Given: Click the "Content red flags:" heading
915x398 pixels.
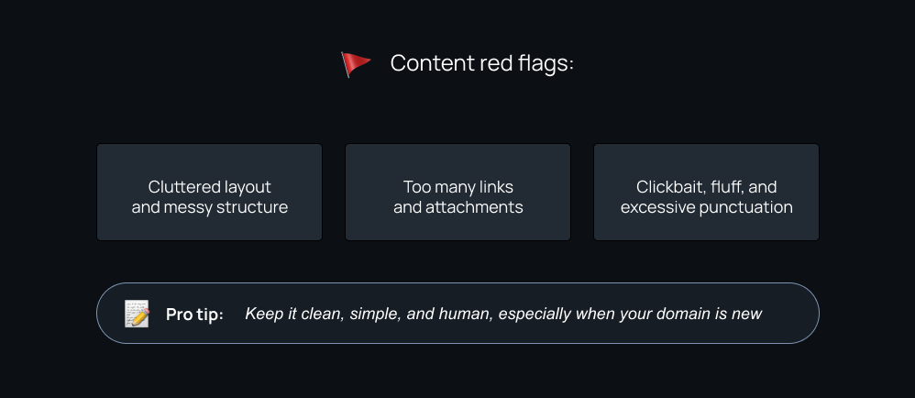Looking at the screenshot, I should (481, 63).
